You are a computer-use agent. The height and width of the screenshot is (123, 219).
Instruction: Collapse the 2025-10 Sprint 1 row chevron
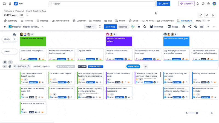(5, 66)
